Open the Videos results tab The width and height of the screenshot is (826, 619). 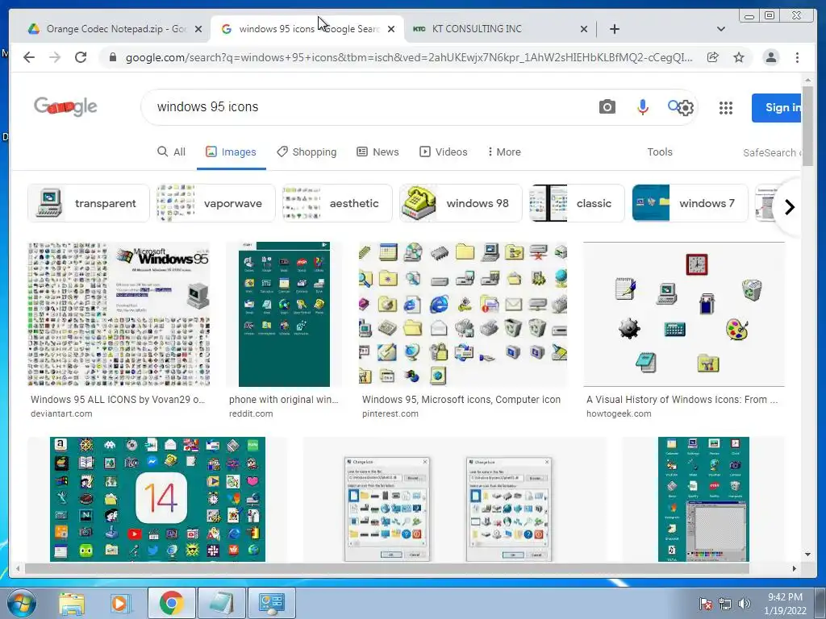tap(443, 152)
